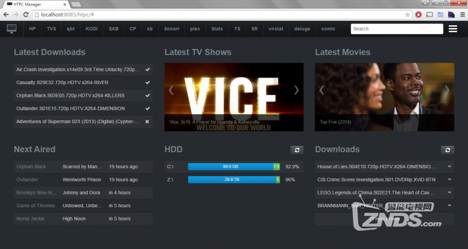Click the Vice TV show banner
This screenshot has height=249, width=468.
(234, 97)
